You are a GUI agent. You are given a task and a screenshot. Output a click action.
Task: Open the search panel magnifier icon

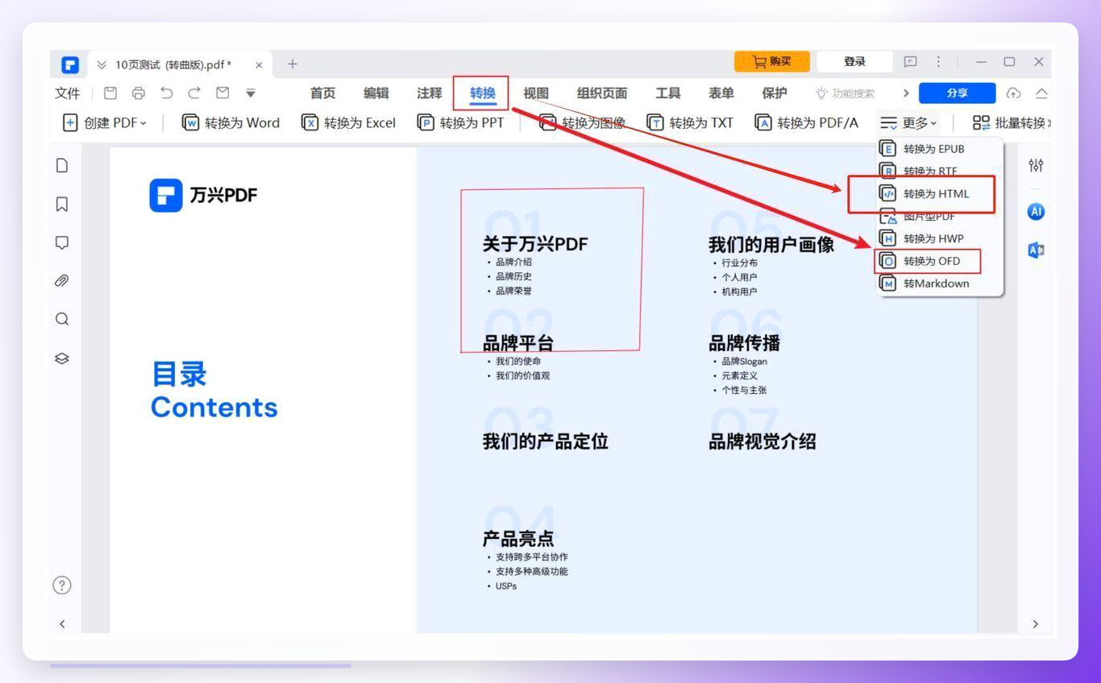point(62,319)
